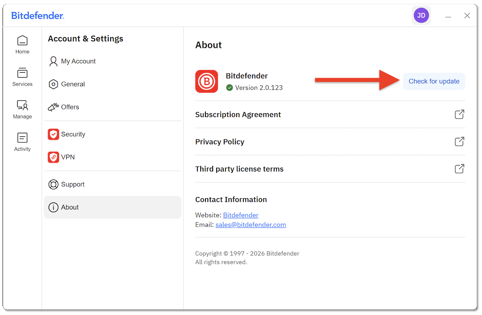Click the Support lifebuoy icon
This screenshot has width=482, height=315.
[53, 184]
